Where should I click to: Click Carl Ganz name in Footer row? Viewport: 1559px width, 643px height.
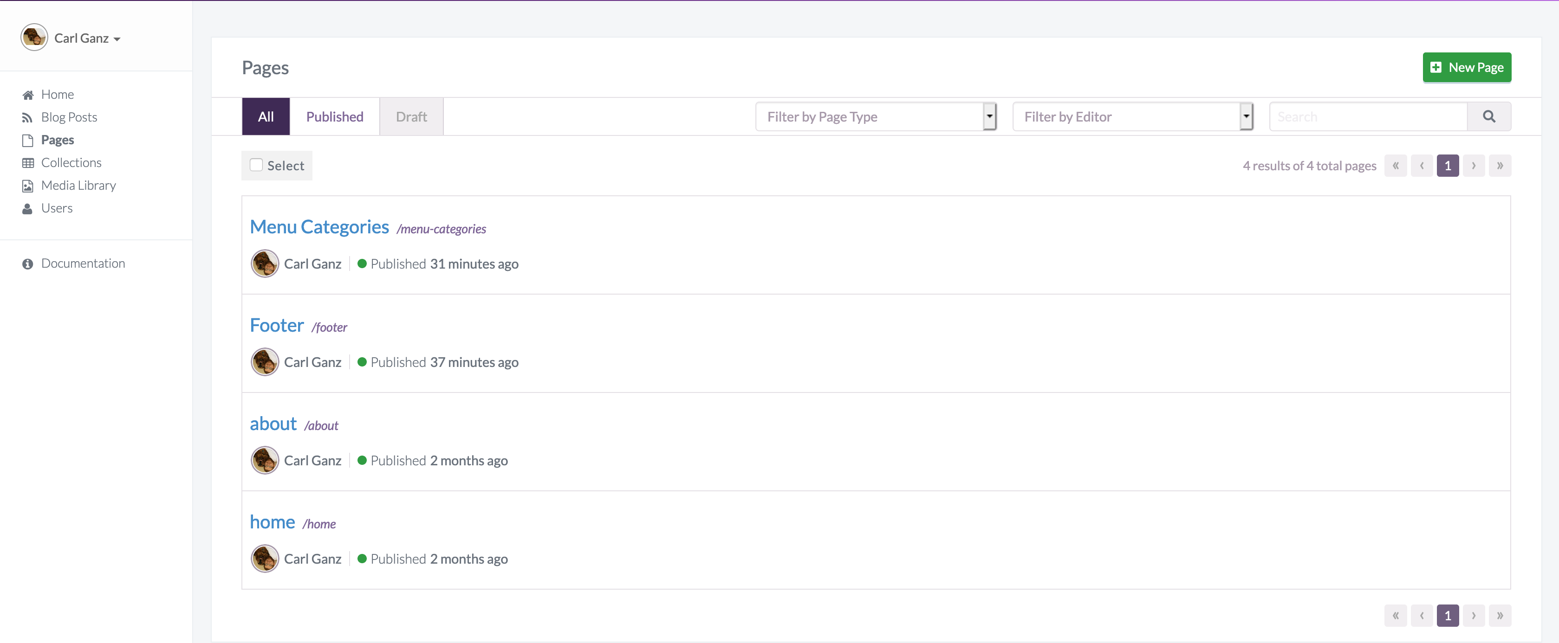point(313,362)
